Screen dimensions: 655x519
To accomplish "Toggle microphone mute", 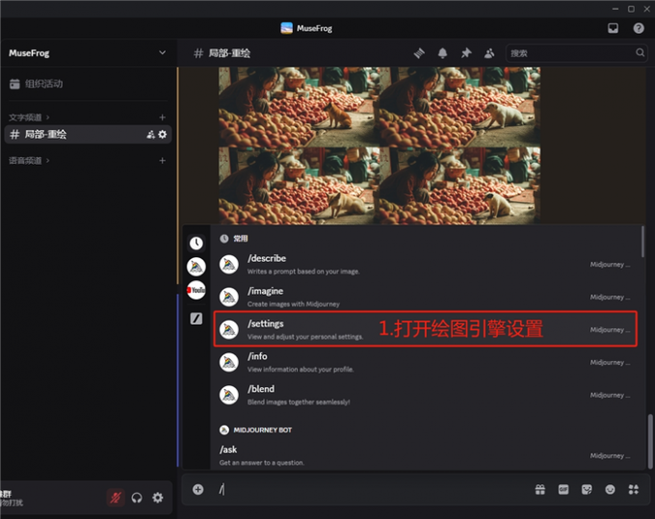I will pos(116,497).
